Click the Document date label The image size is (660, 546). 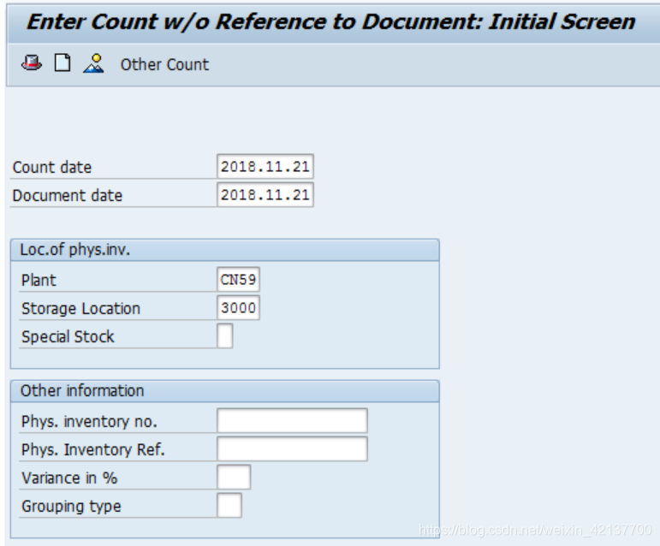click(x=68, y=196)
